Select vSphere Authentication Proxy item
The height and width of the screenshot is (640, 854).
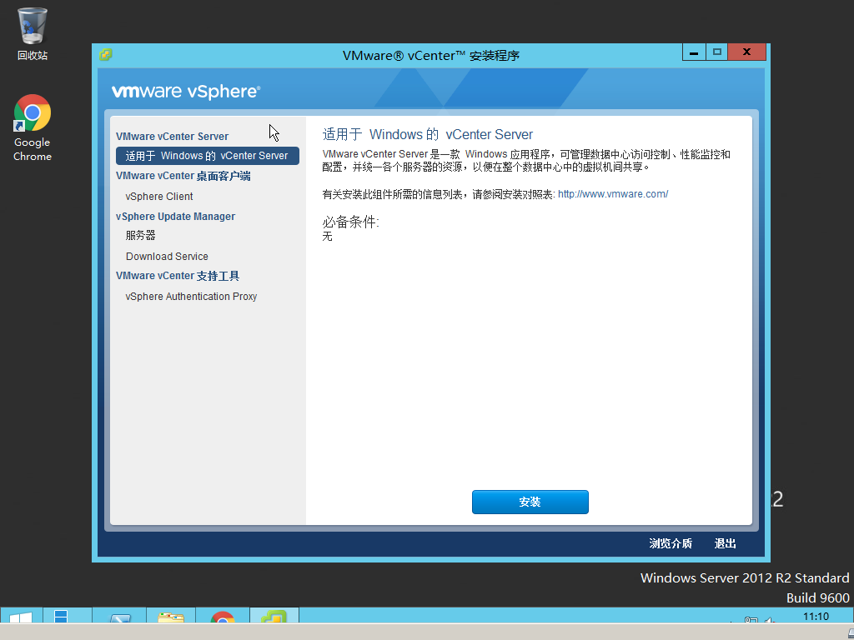[191, 297]
